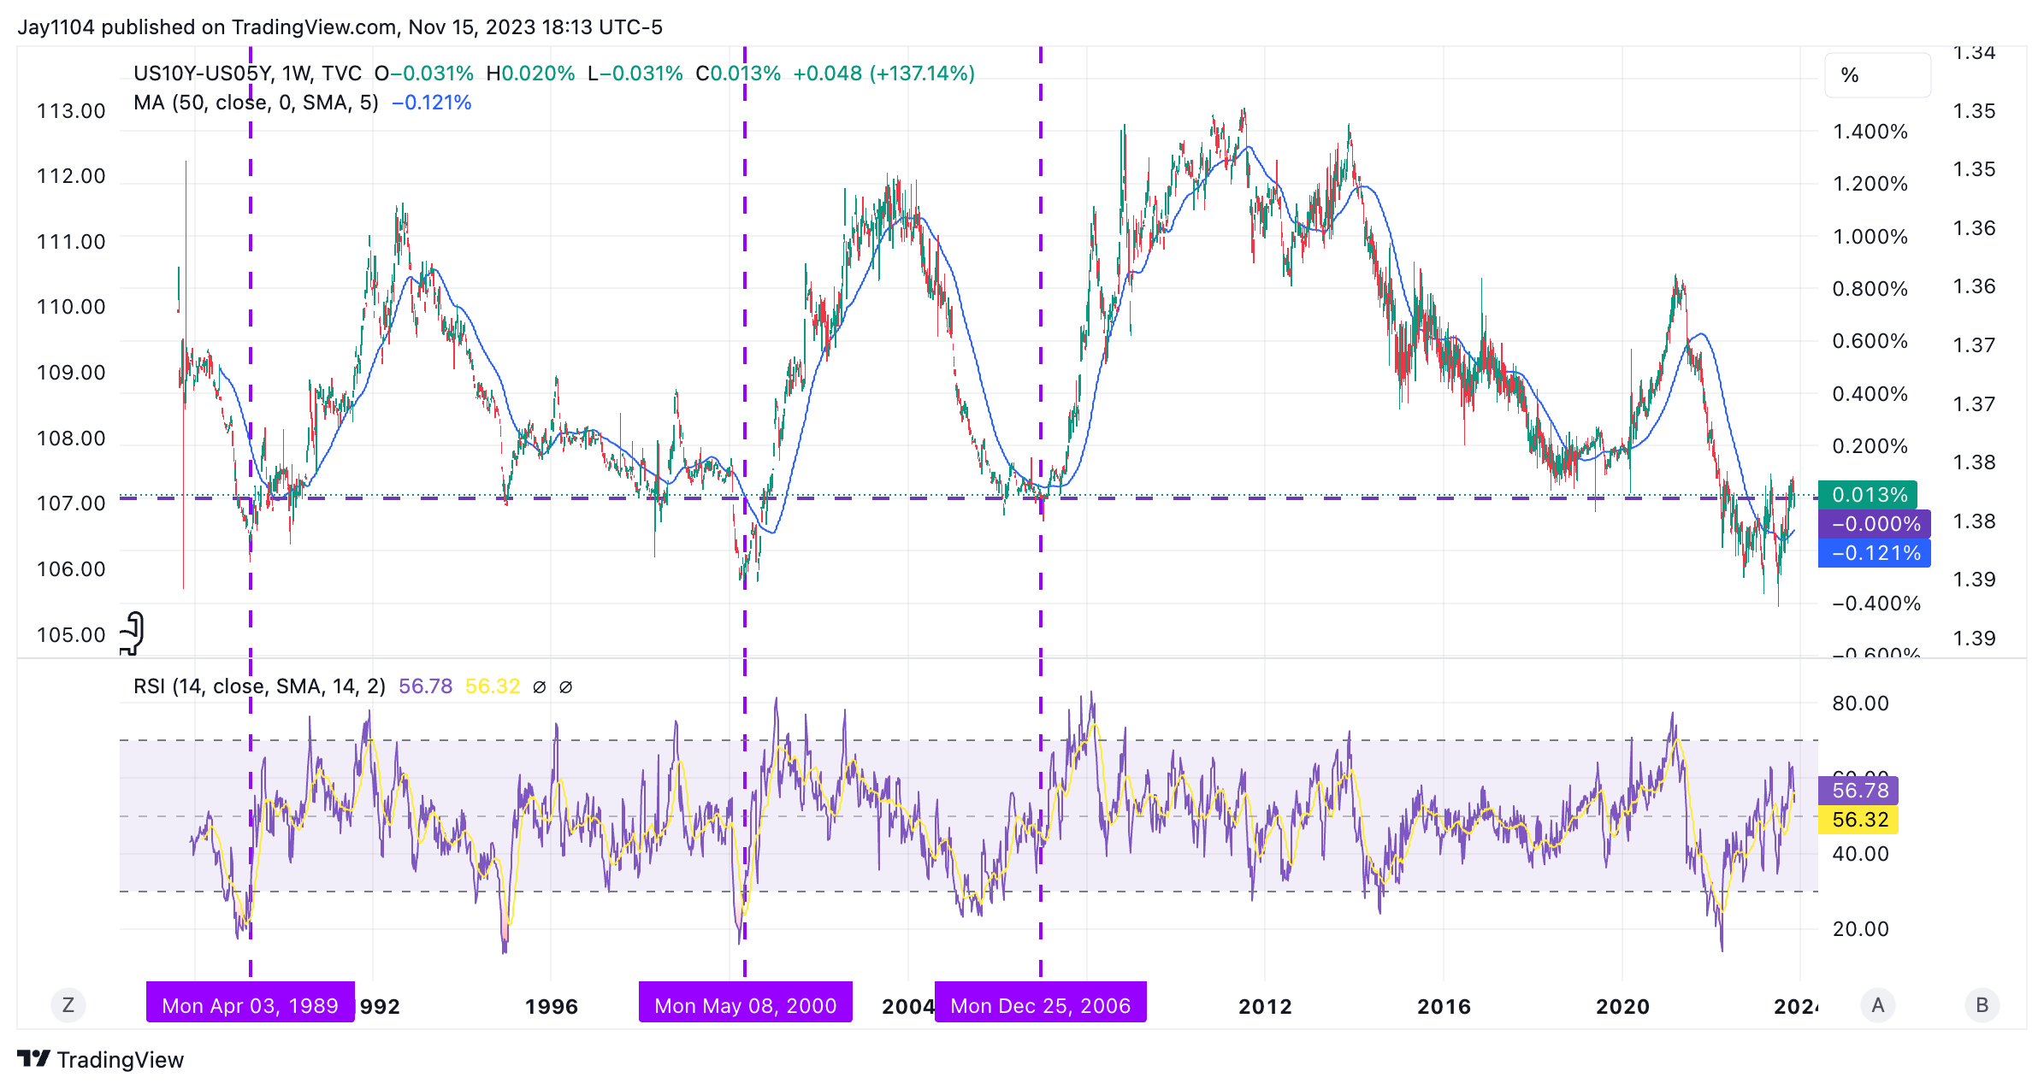Click the 2016 time axis label
Image resolution: width=2044 pixels, height=1089 pixels.
(x=1444, y=1006)
